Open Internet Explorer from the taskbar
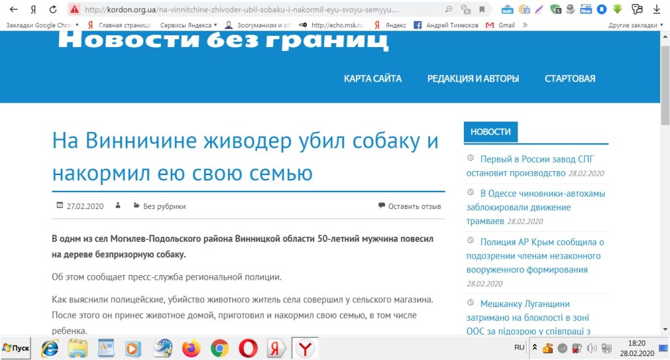This screenshot has height=360, width=670. 50,348
